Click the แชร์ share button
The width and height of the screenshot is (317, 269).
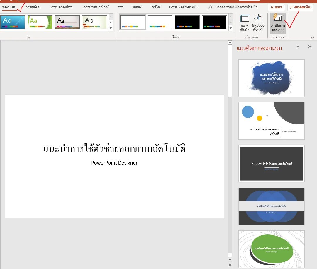[x=276, y=7]
